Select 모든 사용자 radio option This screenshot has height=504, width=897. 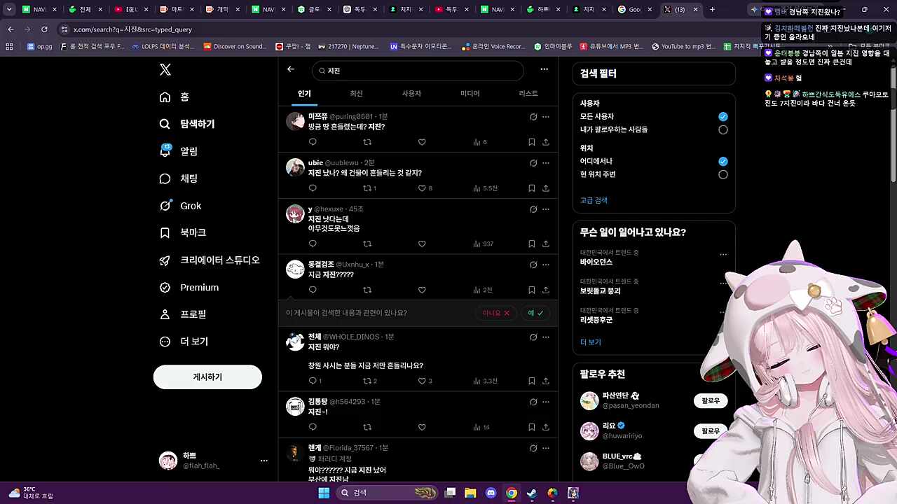click(723, 116)
